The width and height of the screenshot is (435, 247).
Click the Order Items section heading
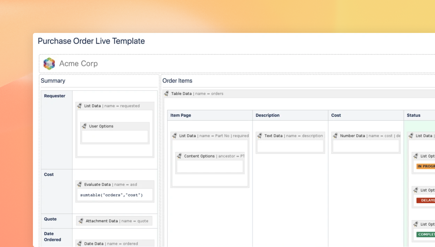click(x=177, y=81)
